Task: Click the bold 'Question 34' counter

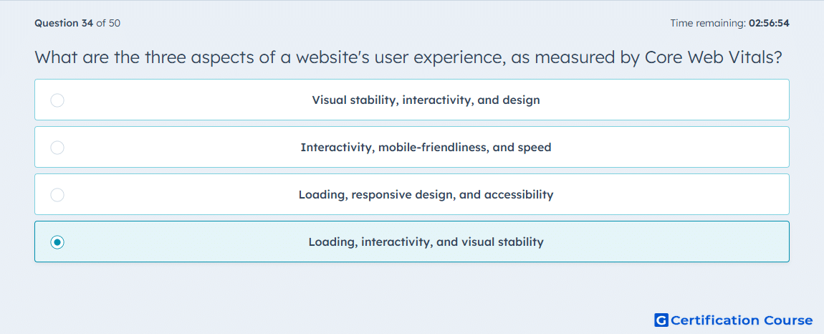Action: click(x=64, y=23)
